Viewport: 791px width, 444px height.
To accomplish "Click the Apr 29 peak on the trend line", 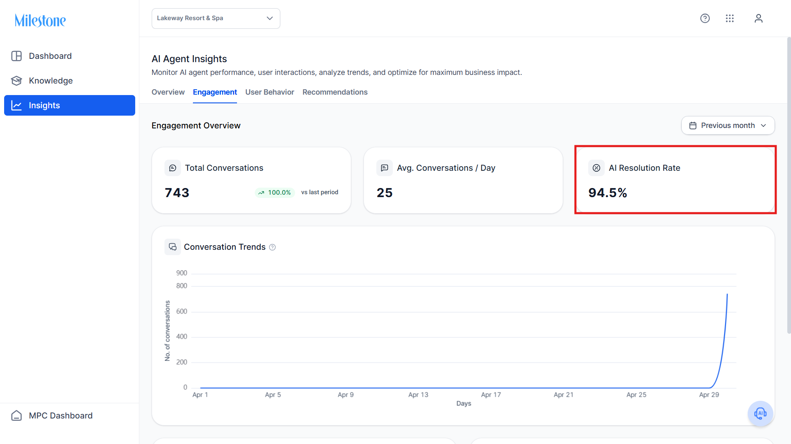I will (x=727, y=295).
